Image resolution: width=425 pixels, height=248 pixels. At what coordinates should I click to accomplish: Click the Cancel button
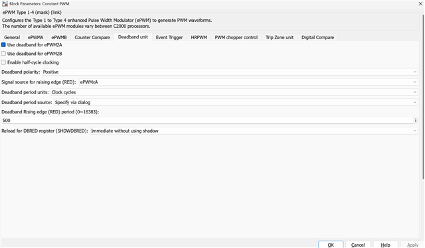(358, 245)
